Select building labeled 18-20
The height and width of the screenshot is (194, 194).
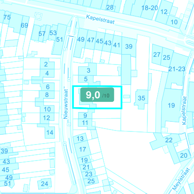[149, 8]
